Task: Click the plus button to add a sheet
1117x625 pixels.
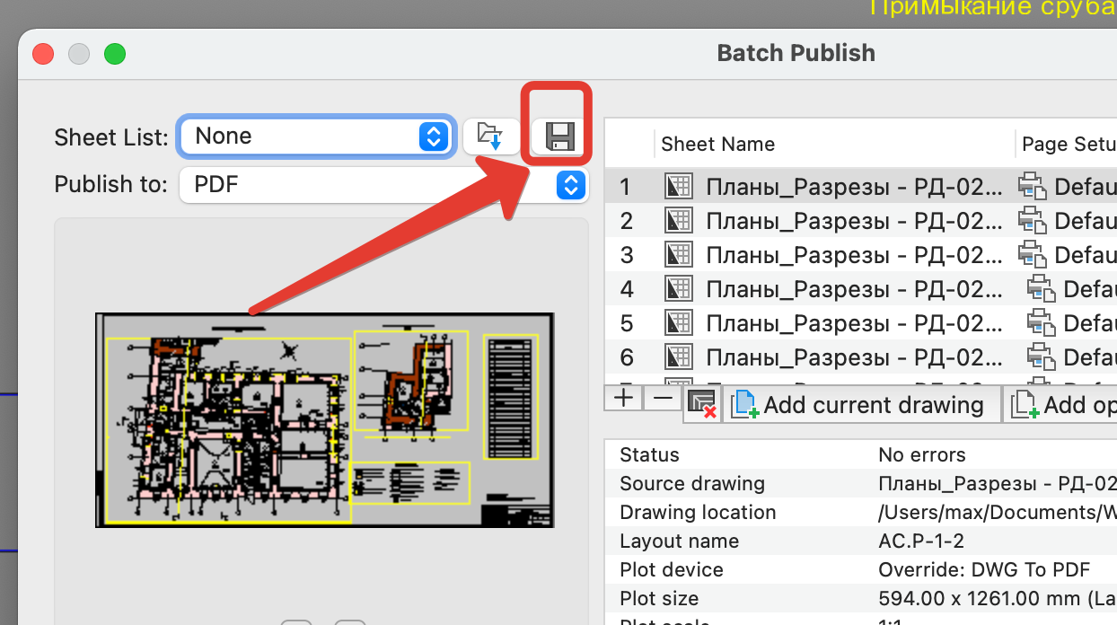Action: point(622,397)
